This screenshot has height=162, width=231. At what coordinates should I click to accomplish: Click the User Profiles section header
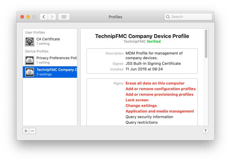pyautogui.click(x=35, y=32)
